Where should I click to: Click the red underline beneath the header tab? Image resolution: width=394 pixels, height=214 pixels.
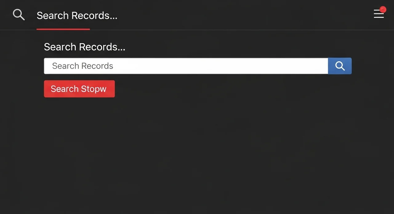(x=63, y=29)
